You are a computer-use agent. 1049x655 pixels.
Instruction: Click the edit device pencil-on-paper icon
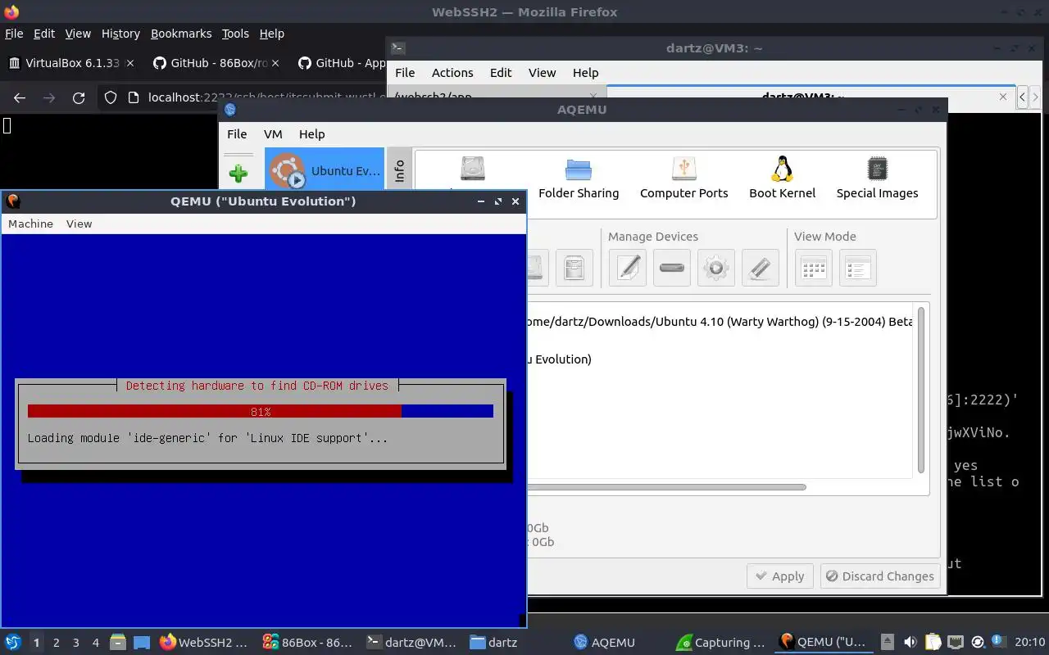tap(628, 268)
